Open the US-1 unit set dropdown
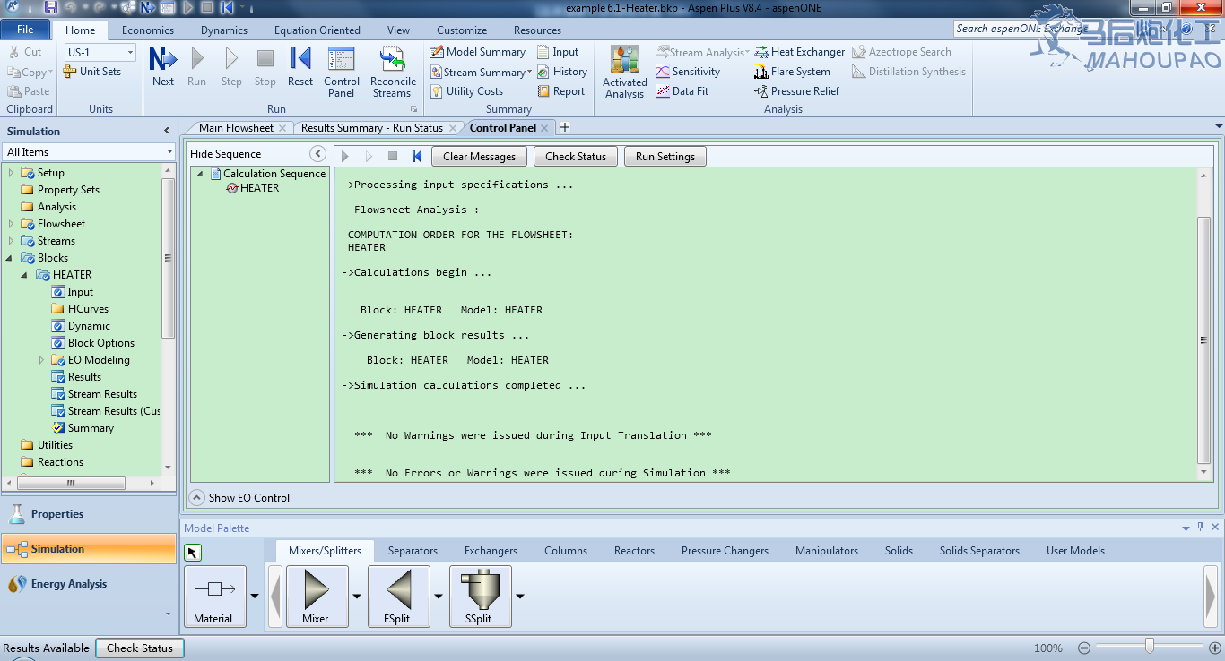The width and height of the screenshot is (1225, 661). click(130, 53)
